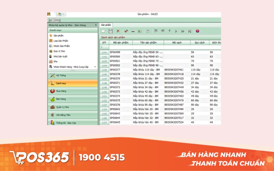274x171 pixels.
Task: Pin the Phân hệ quản lý Kho panel
Action: [96, 25]
